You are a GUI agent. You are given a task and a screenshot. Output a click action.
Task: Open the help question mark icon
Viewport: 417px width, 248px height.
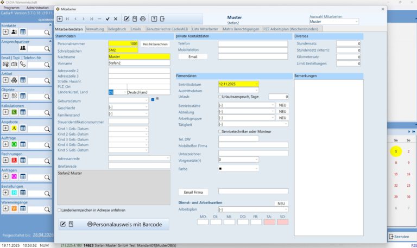(154, 19)
